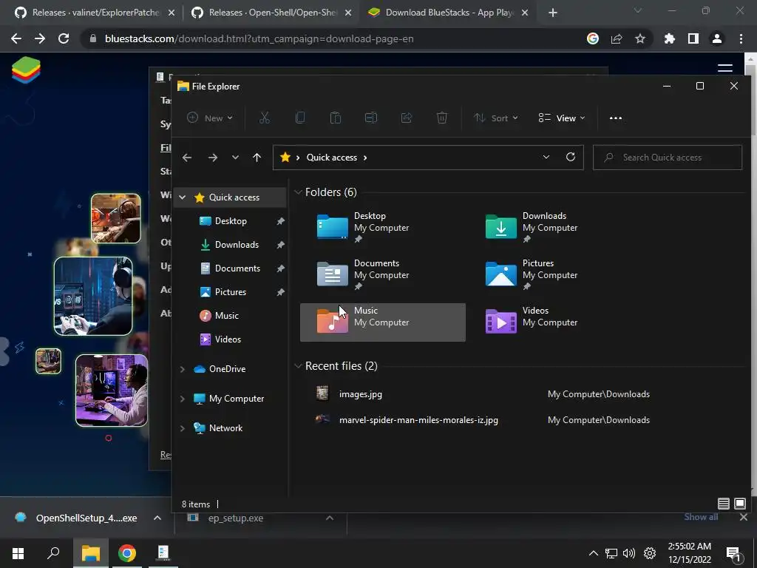Click the Paste clipboard icon in File Explorer
The image size is (757, 568).
(335, 118)
